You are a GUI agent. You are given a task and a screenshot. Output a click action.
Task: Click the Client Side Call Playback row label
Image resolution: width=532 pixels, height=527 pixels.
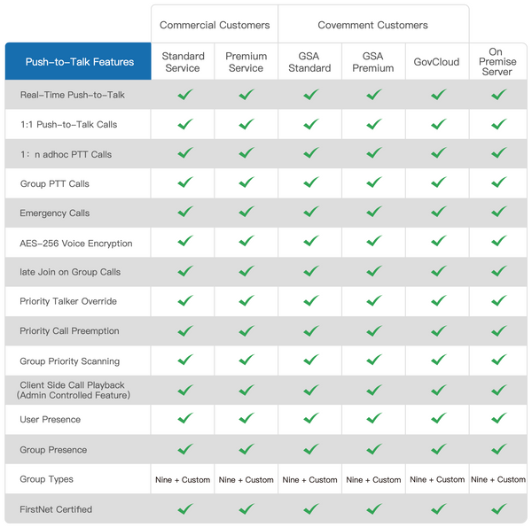[x=74, y=390]
